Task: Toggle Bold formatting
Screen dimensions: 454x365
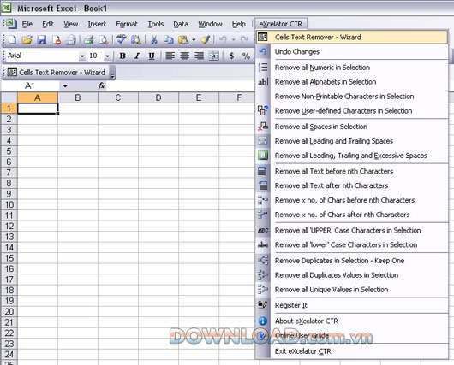Action: pos(122,56)
